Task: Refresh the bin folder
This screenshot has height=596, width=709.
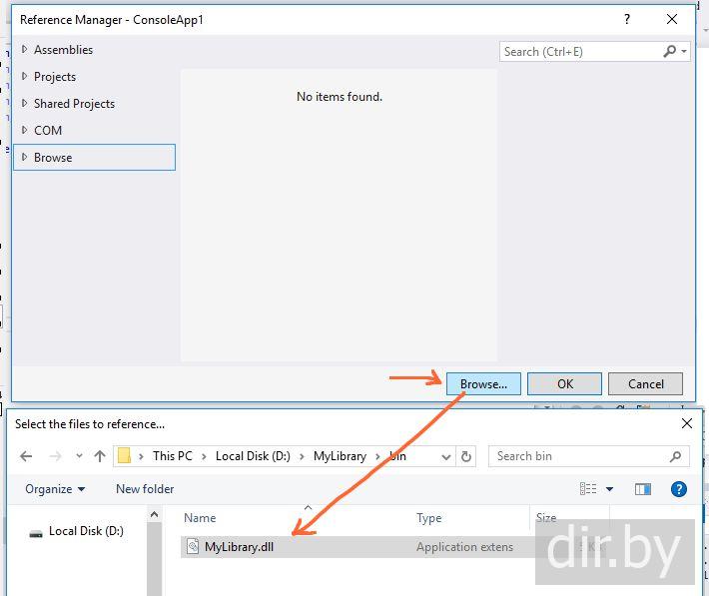Action: (x=466, y=456)
